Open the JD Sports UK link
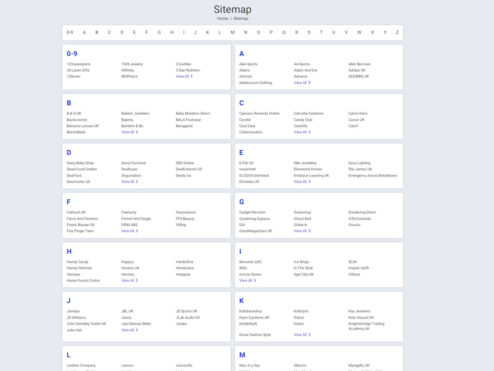 point(187,311)
